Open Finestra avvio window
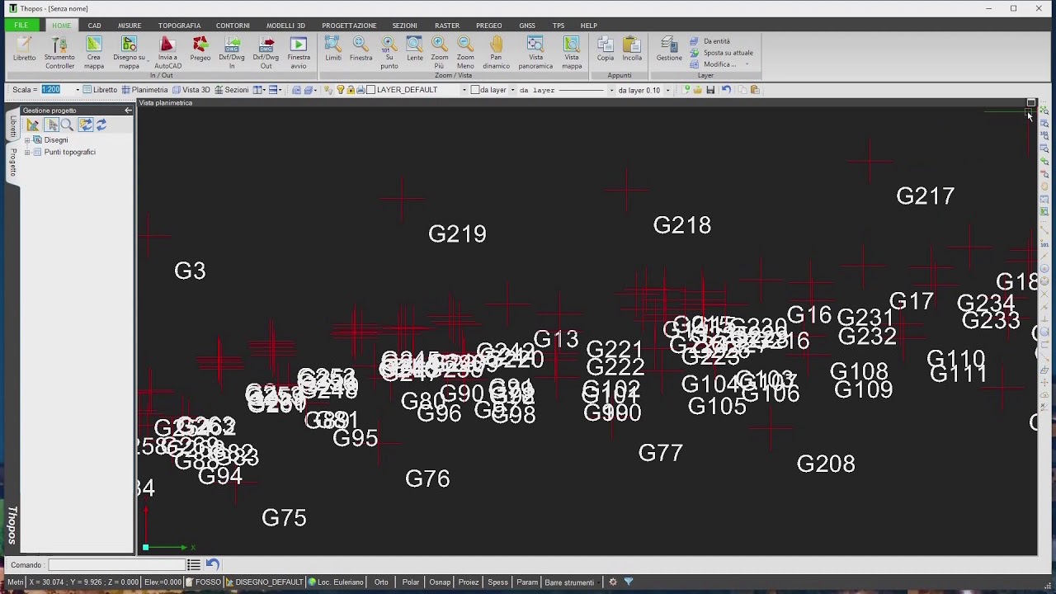The height and width of the screenshot is (594, 1056). (x=299, y=51)
